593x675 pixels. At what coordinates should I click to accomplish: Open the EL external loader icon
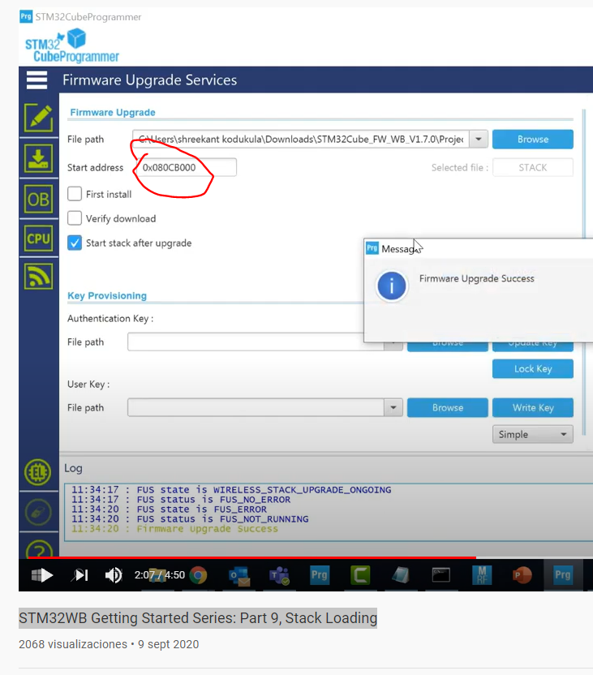(x=38, y=473)
